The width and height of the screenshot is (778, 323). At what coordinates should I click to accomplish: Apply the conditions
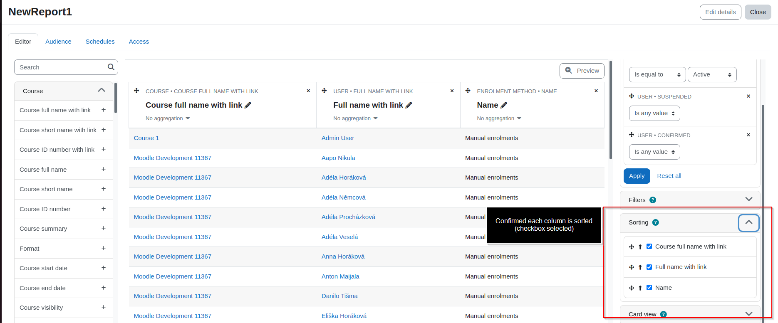click(x=637, y=176)
